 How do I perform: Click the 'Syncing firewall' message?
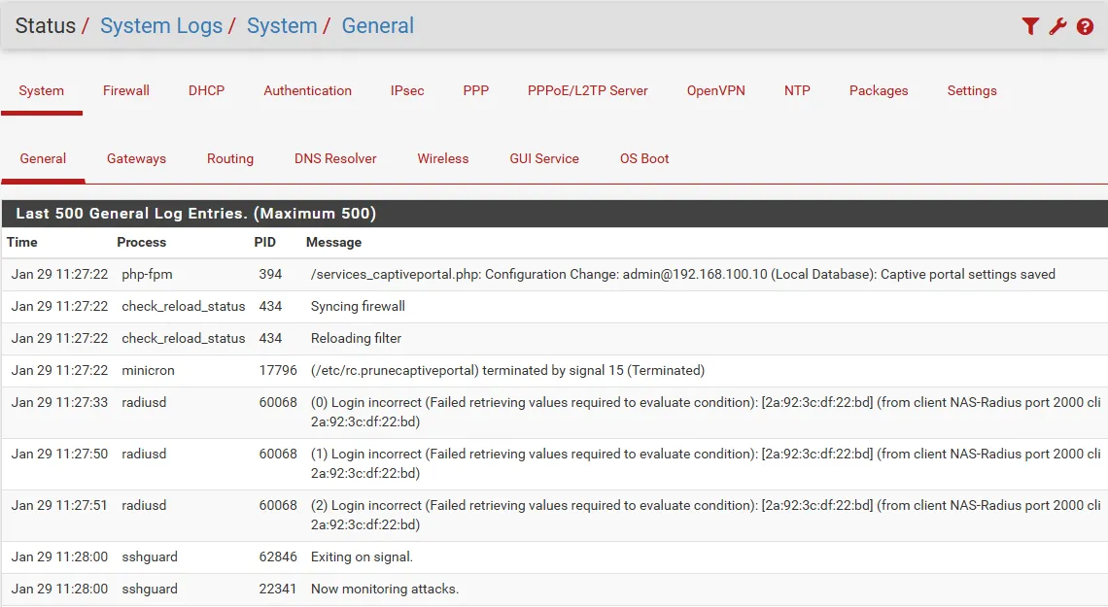(358, 306)
